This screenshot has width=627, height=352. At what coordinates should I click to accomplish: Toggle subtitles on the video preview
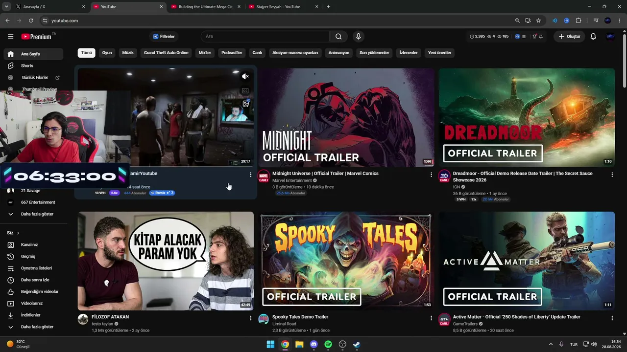[245, 90]
